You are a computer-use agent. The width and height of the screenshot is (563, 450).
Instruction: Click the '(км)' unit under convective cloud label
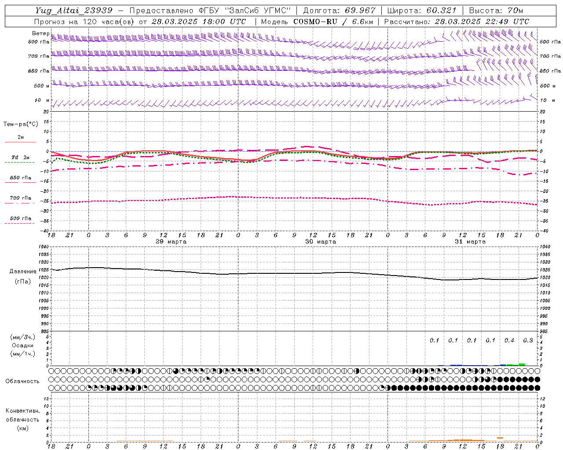click(x=22, y=428)
